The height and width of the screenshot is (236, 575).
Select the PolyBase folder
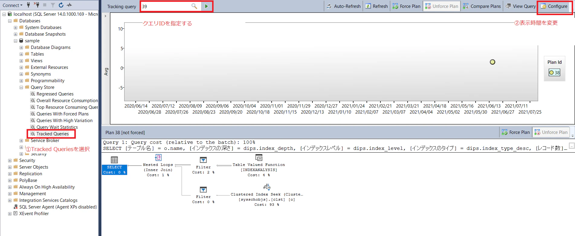[x=28, y=180]
